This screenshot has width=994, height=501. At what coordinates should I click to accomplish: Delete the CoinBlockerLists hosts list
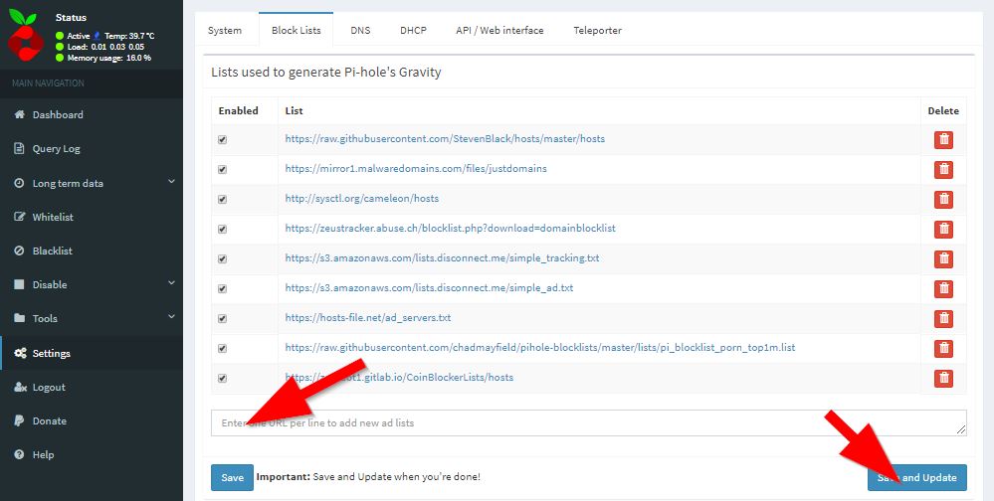(x=943, y=378)
